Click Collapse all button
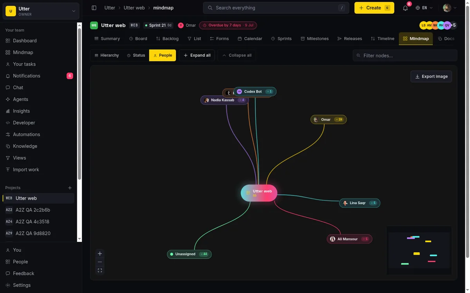Viewport: 470px width, 293px height. point(237,55)
